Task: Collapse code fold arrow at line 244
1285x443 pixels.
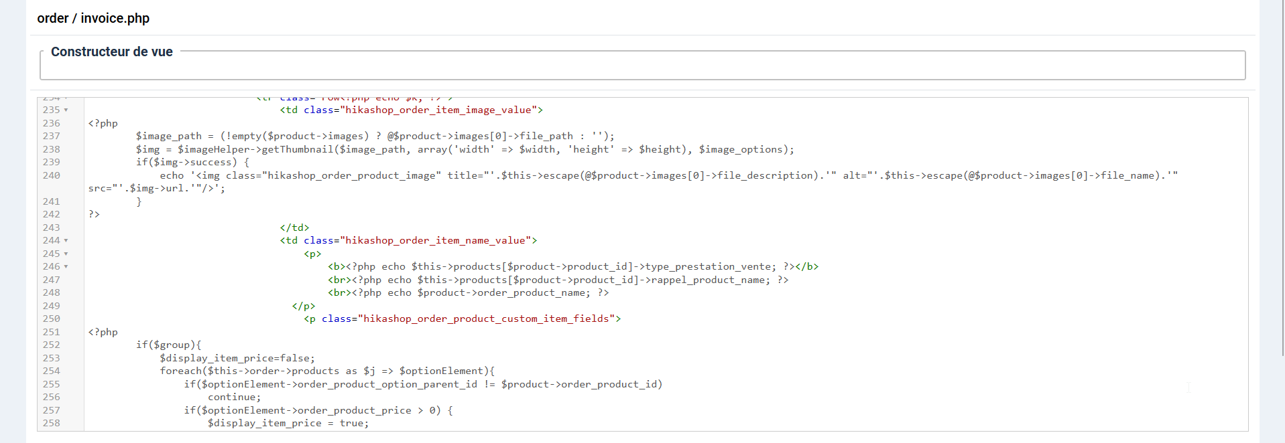Action: pyautogui.click(x=66, y=240)
